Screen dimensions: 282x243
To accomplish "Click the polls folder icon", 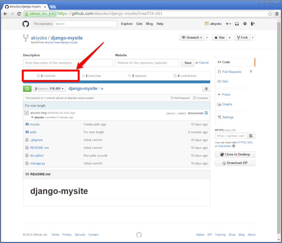I will coord(27,132).
